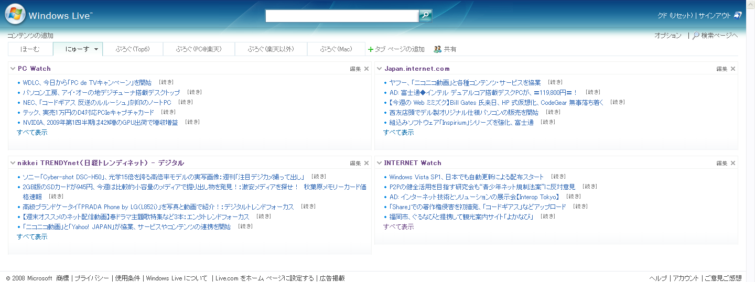
Task: Edit the nikkei TRENDYnet module
Action: (355, 163)
